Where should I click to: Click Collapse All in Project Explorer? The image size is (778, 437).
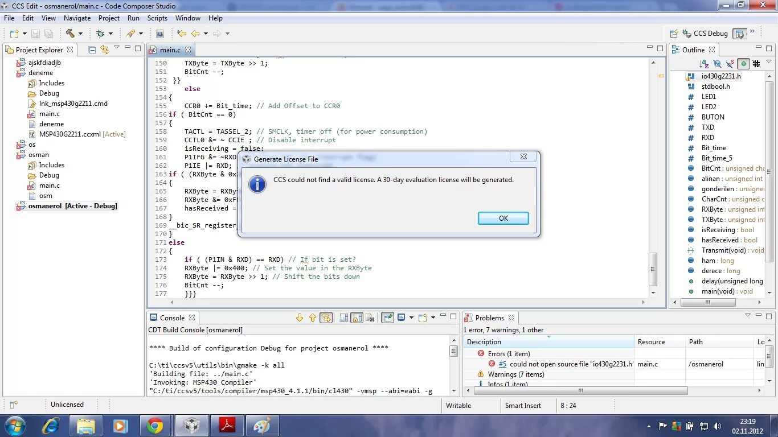[92, 50]
